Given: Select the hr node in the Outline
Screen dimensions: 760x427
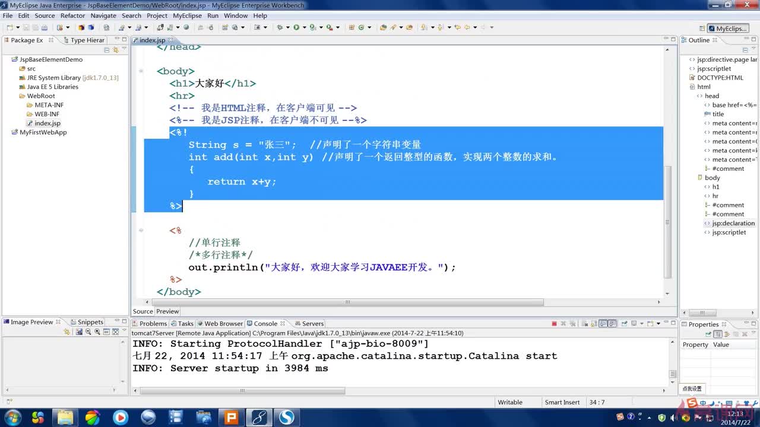Looking at the screenshot, I should (711, 196).
